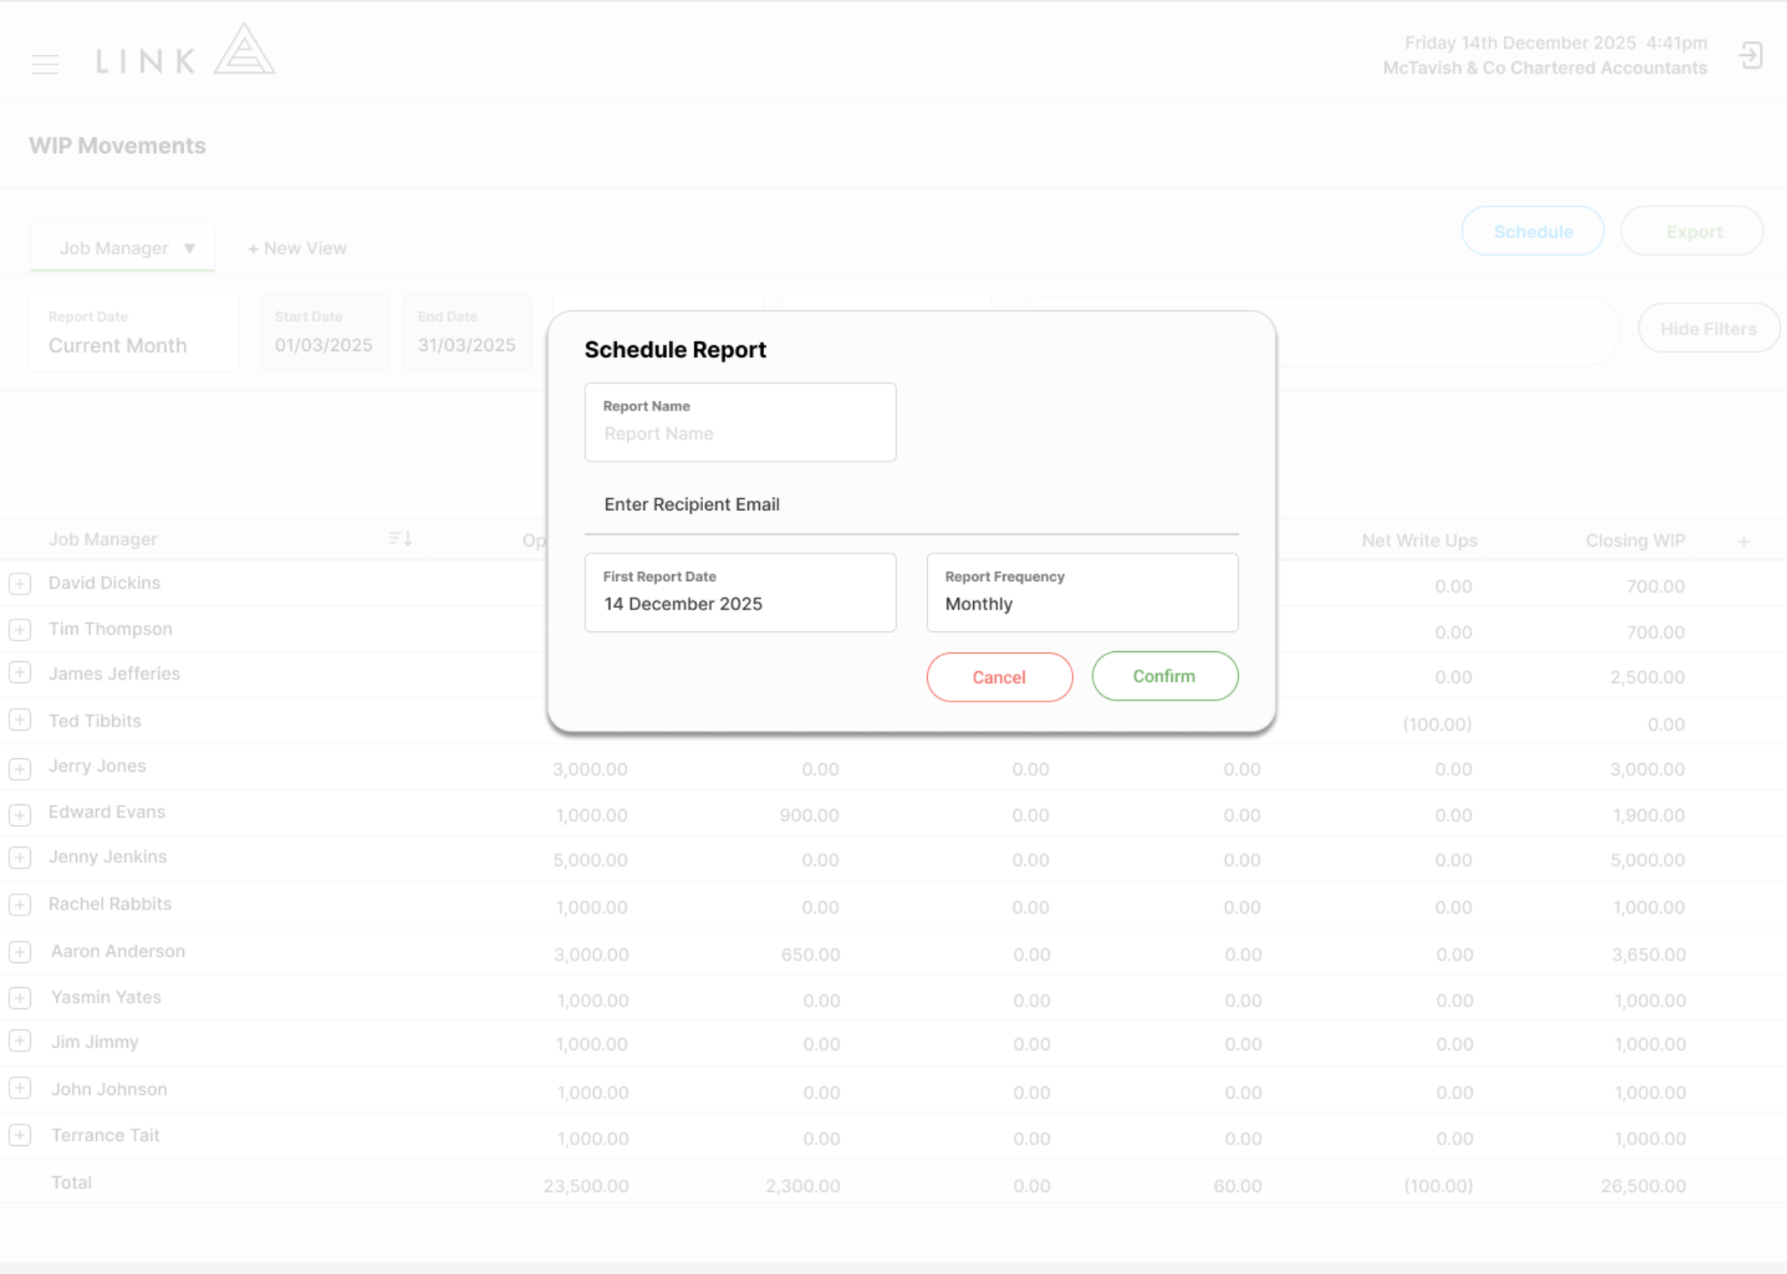1787x1274 pixels.
Task: Click the Closing WIP column header
Action: pos(1635,541)
